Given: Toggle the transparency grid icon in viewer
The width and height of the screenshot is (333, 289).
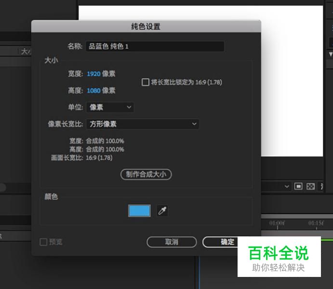Looking at the screenshot, I should pyautogui.click(x=310, y=187).
